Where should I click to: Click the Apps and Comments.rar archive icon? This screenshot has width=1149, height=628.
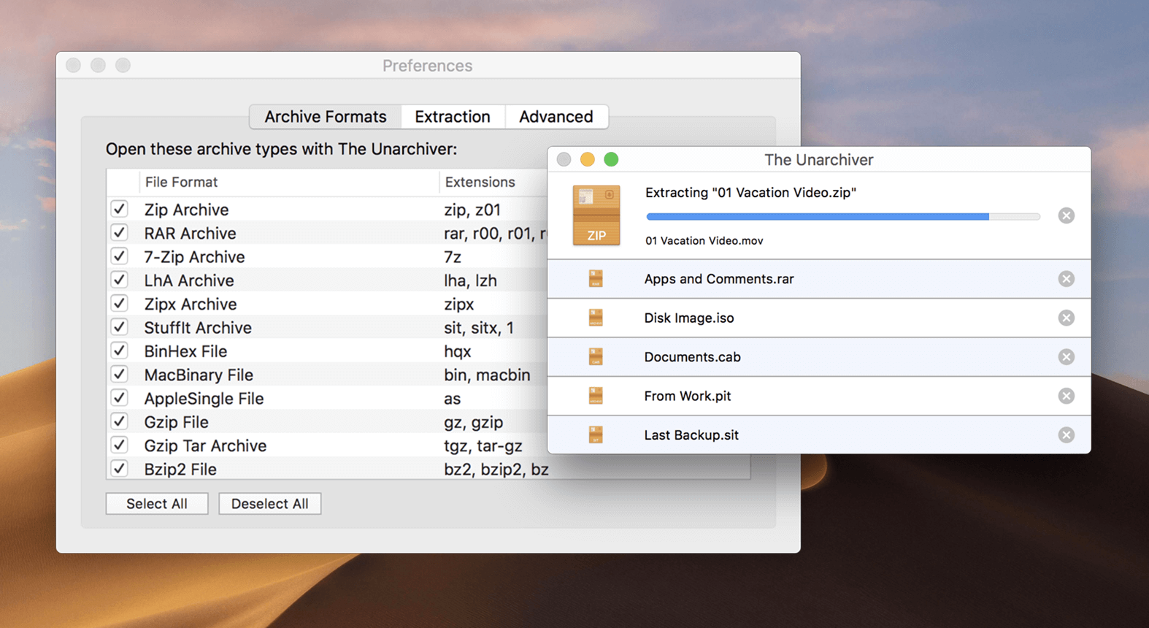[x=596, y=279]
